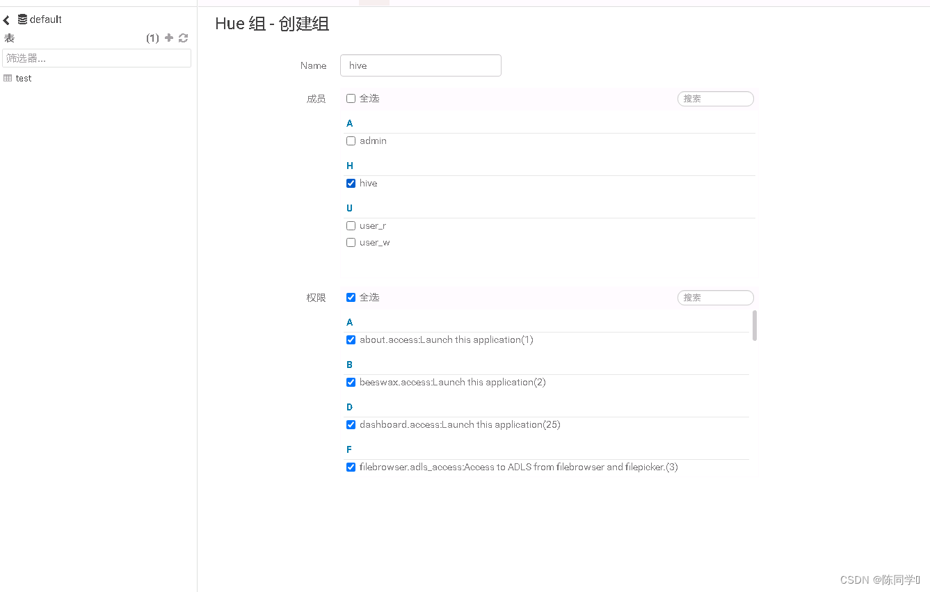This screenshot has height=592, width=930.
Task: Uncheck dashboard.access permission
Action: 351,425
